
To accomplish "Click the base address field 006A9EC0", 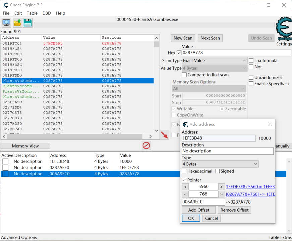I will coord(203,202).
